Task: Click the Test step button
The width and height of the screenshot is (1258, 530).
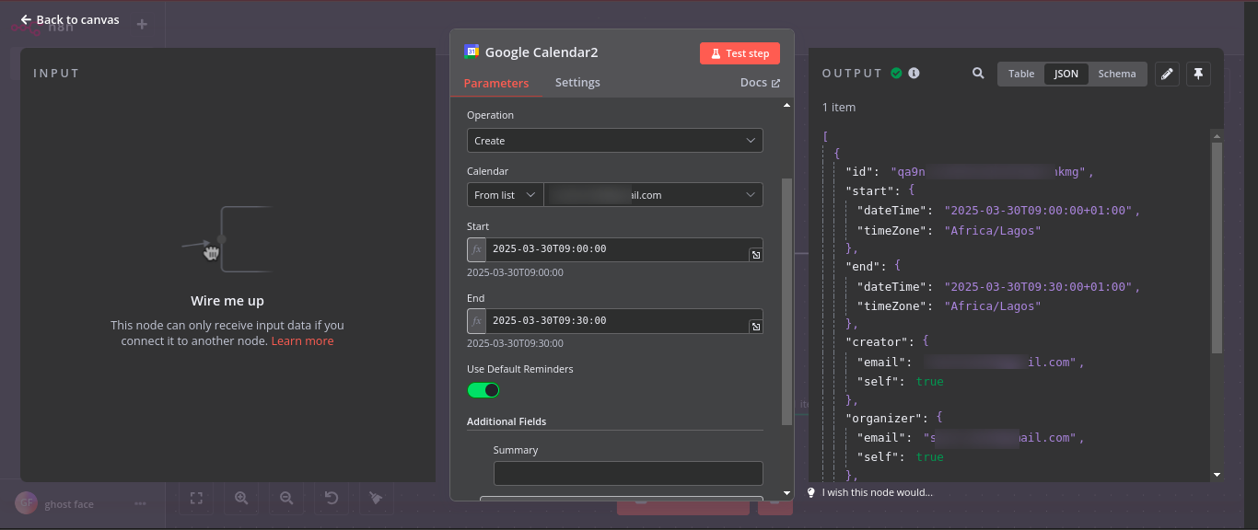Action: coord(740,53)
